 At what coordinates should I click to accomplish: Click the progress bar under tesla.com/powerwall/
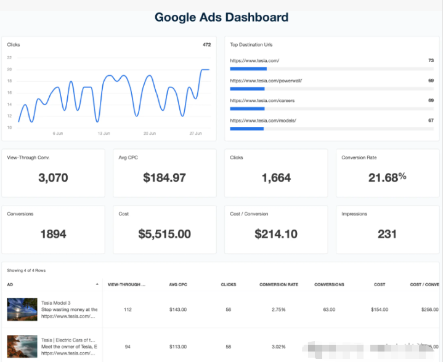pos(331,89)
